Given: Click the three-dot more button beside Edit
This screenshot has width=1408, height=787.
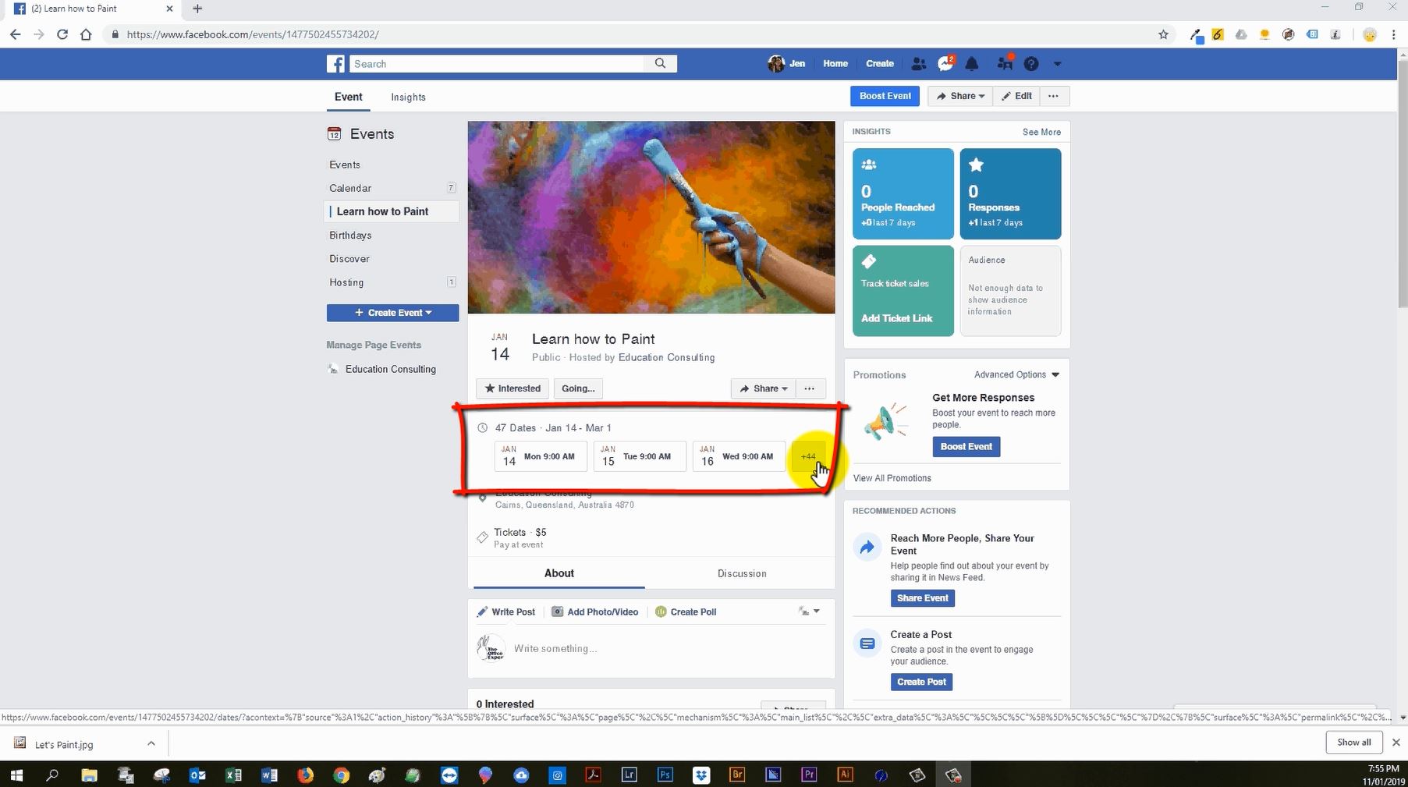Looking at the screenshot, I should 1054,96.
